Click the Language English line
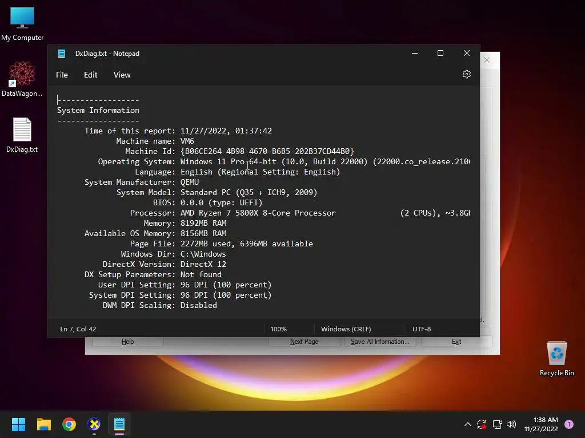The image size is (585, 438). click(238, 172)
